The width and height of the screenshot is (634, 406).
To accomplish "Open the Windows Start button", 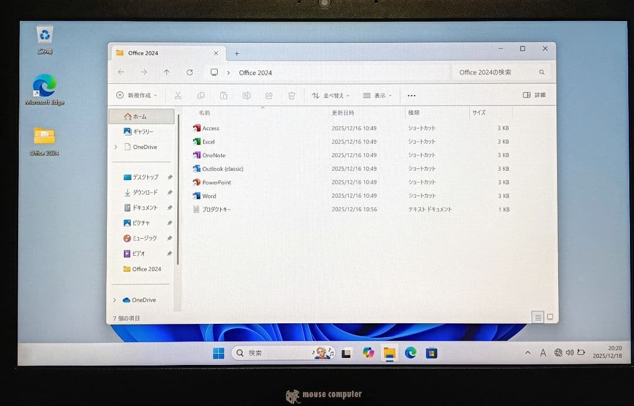I will pos(218,353).
